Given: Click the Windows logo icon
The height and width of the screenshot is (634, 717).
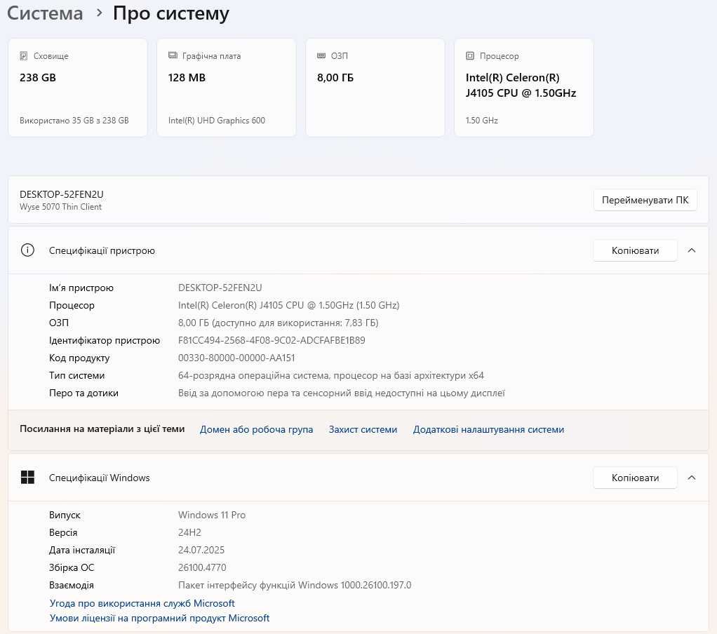Looking at the screenshot, I should pyautogui.click(x=27, y=477).
